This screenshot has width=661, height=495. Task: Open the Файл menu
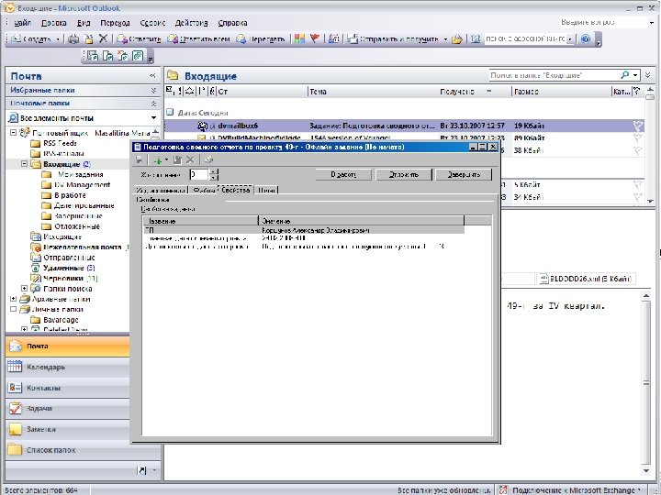pyautogui.click(x=23, y=23)
